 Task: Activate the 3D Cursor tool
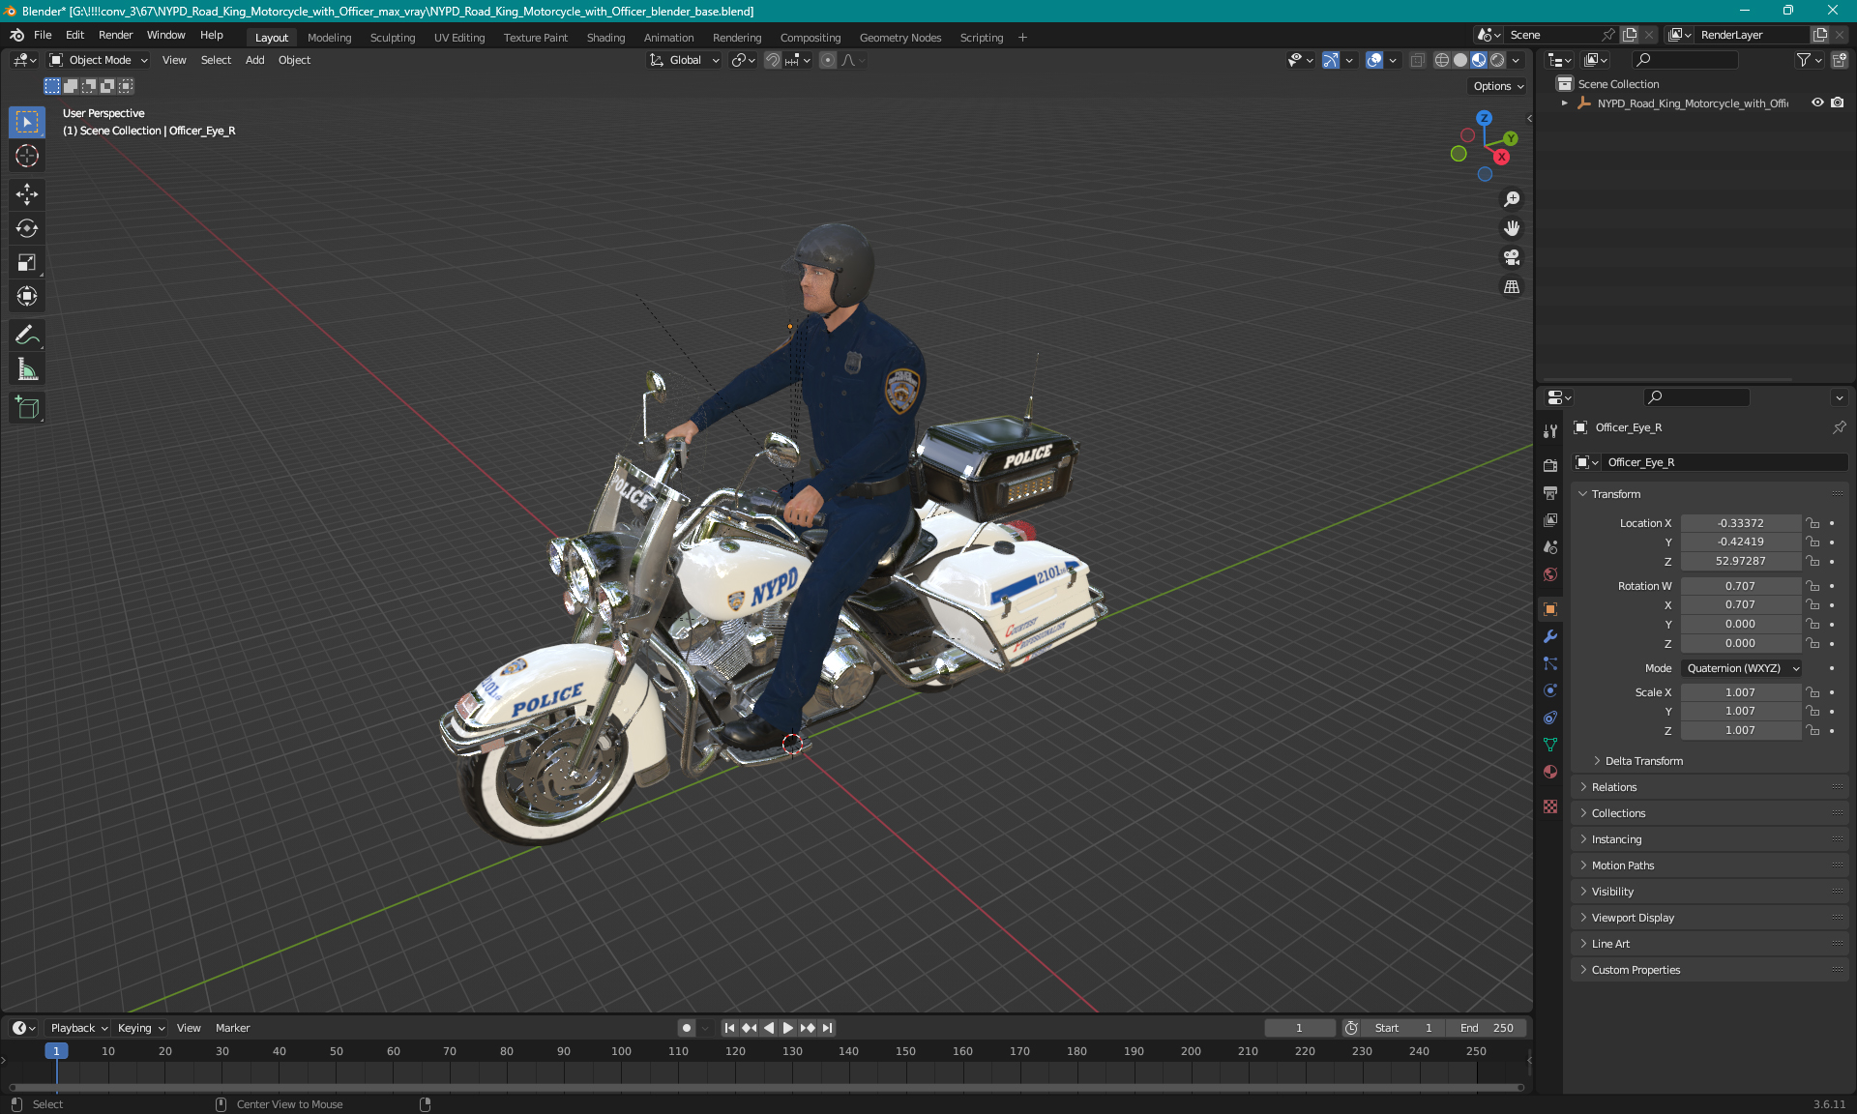pos(27,156)
